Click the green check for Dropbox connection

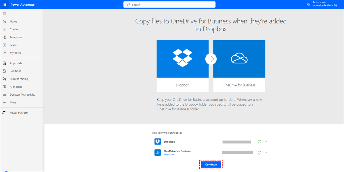pyautogui.click(x=259, y=142)
